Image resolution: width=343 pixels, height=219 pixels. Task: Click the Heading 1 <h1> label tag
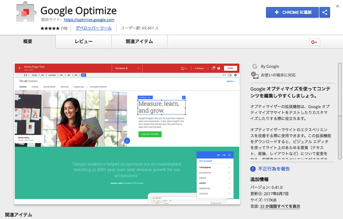(x=145, y=97)
